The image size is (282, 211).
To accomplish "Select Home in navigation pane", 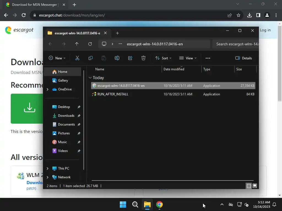I will point(63,72).
